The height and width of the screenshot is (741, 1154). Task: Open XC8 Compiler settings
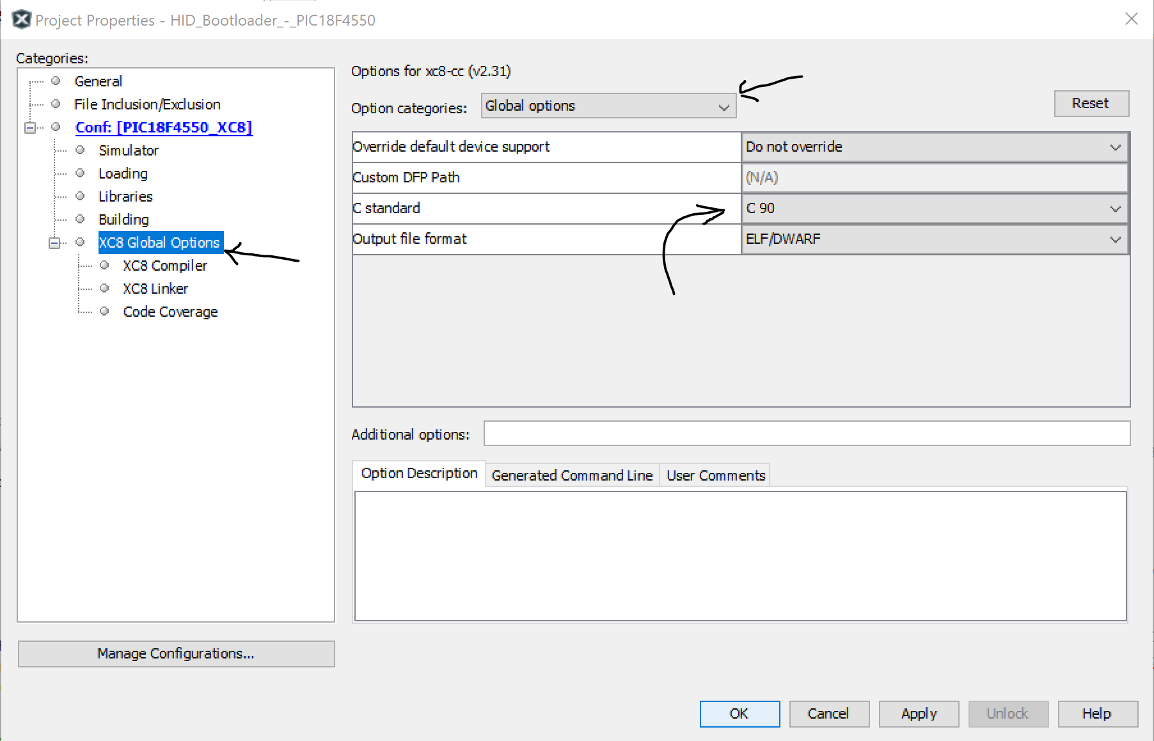click(x=165, y=266)
